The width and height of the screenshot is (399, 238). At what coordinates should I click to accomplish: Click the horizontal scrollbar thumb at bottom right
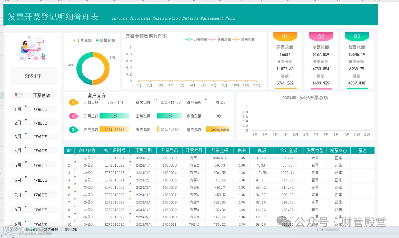tap(332, 230)
